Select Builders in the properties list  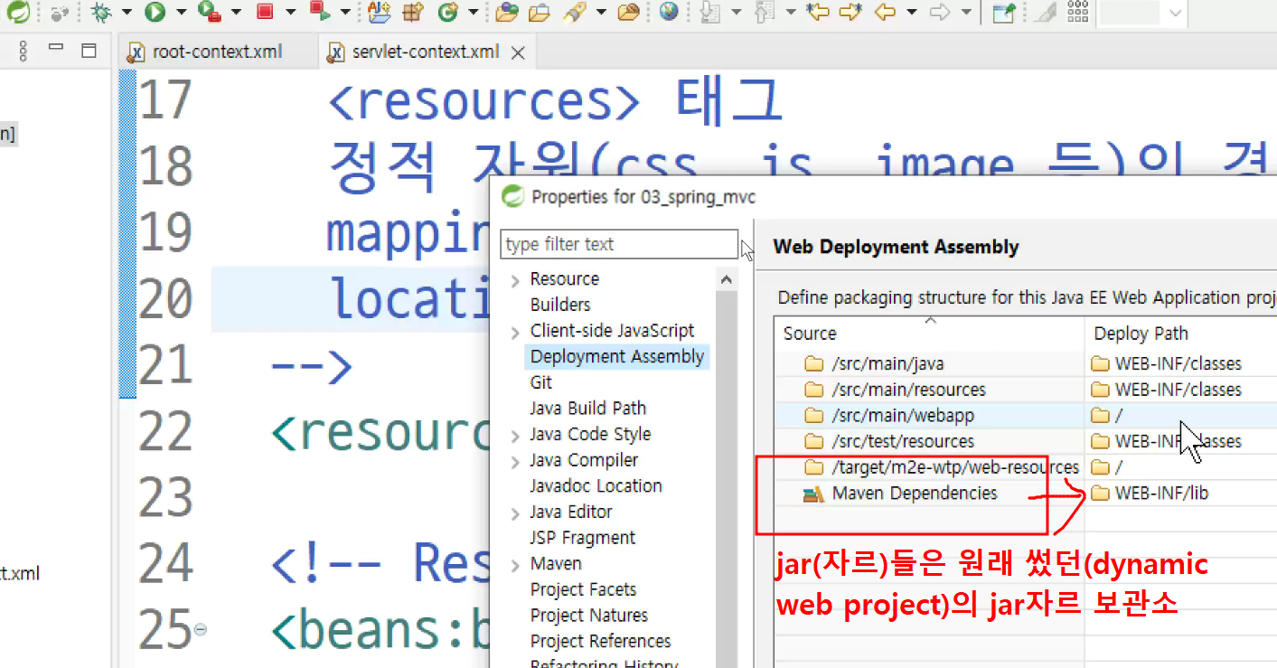coord(560,305)
